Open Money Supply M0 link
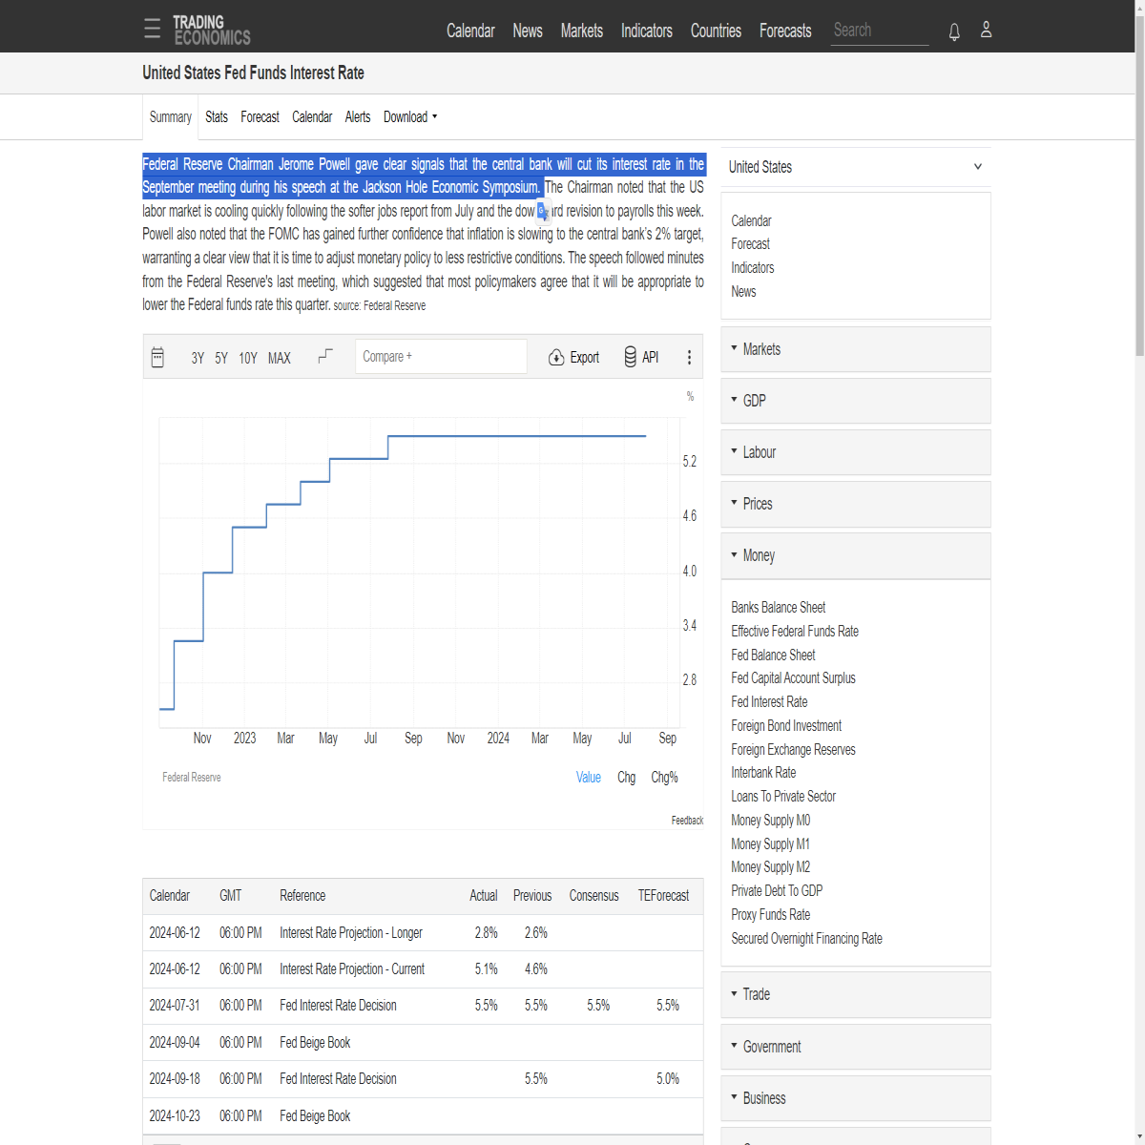This screenshot has width=1145, height=1145. point(771,820)
